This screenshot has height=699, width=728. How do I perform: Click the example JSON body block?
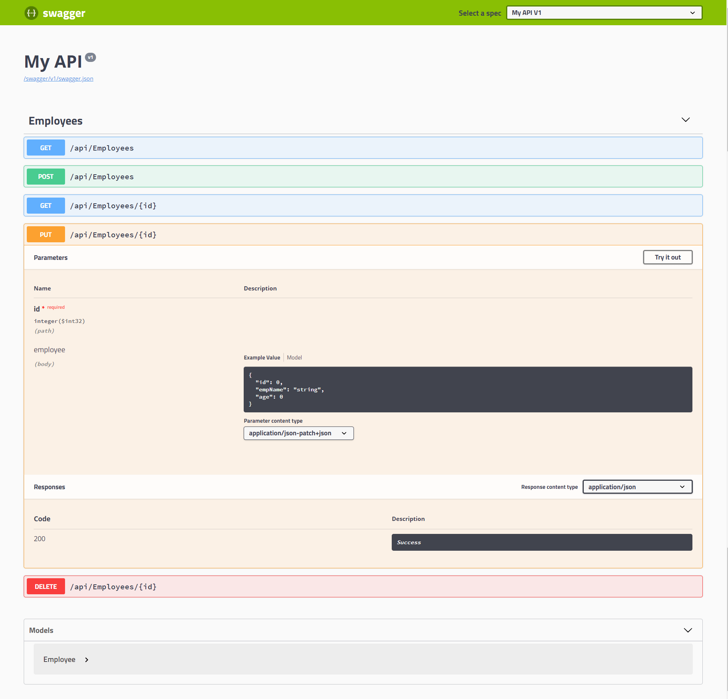[x=468, y=389]
